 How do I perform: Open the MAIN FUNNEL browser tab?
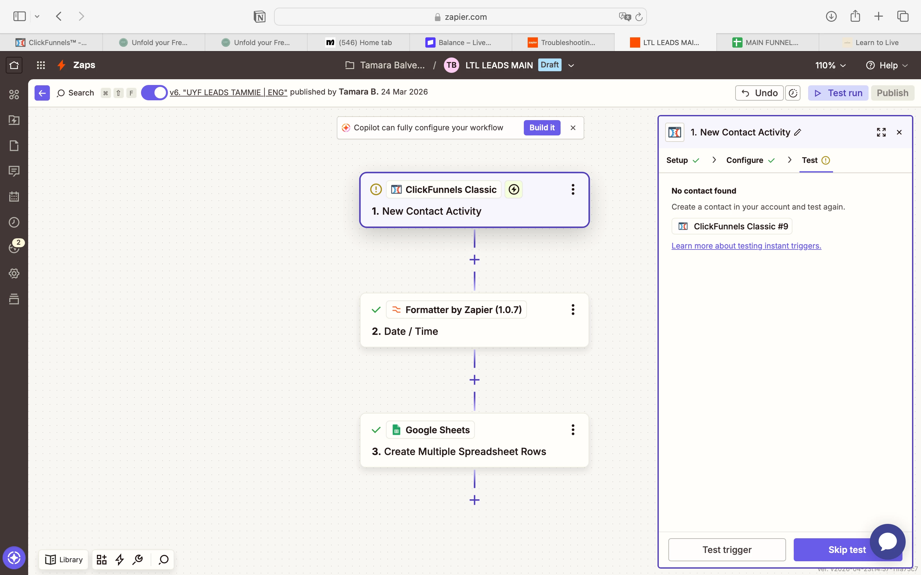(x=767, y=42)
